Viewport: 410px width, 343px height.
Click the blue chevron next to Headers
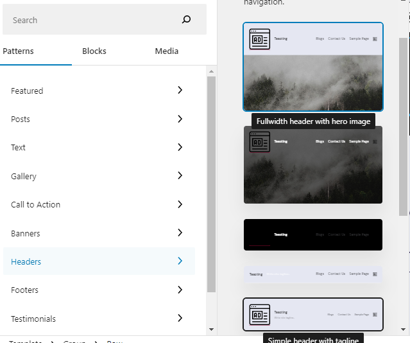pos(180,261)
